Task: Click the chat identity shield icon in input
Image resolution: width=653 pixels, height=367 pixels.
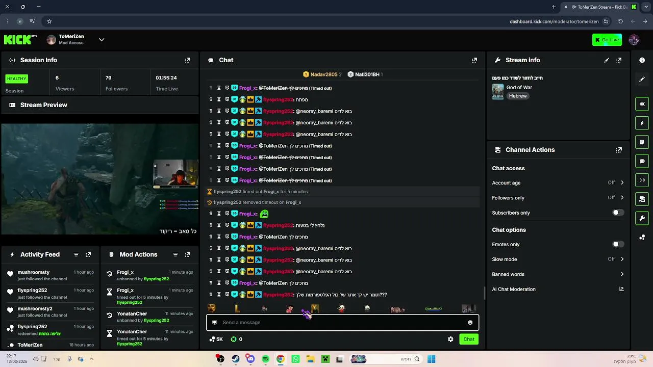Action: (215, 322)
